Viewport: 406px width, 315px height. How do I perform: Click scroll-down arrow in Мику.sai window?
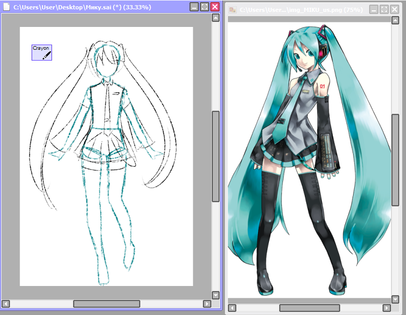pyautogui.click(x=215, y=295)
